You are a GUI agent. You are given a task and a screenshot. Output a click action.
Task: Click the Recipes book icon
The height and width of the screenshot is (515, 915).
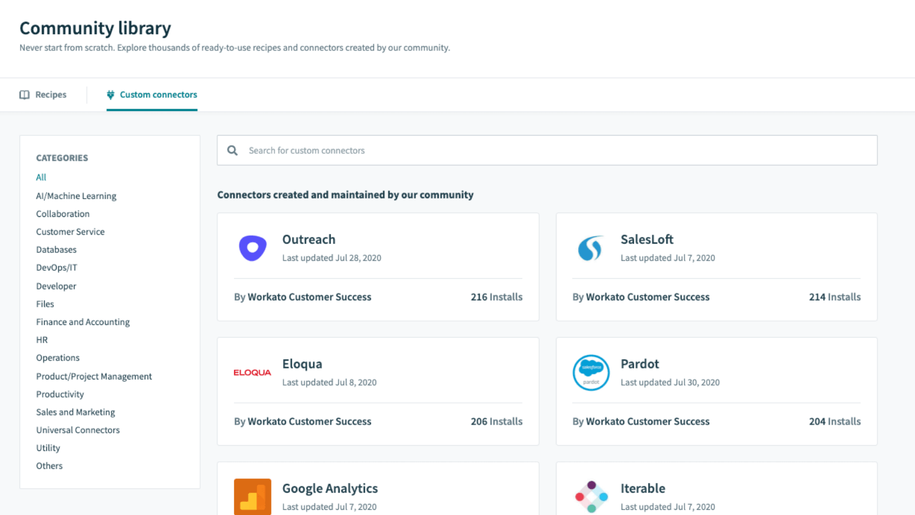pyautogui.click(x=25, y=95)
